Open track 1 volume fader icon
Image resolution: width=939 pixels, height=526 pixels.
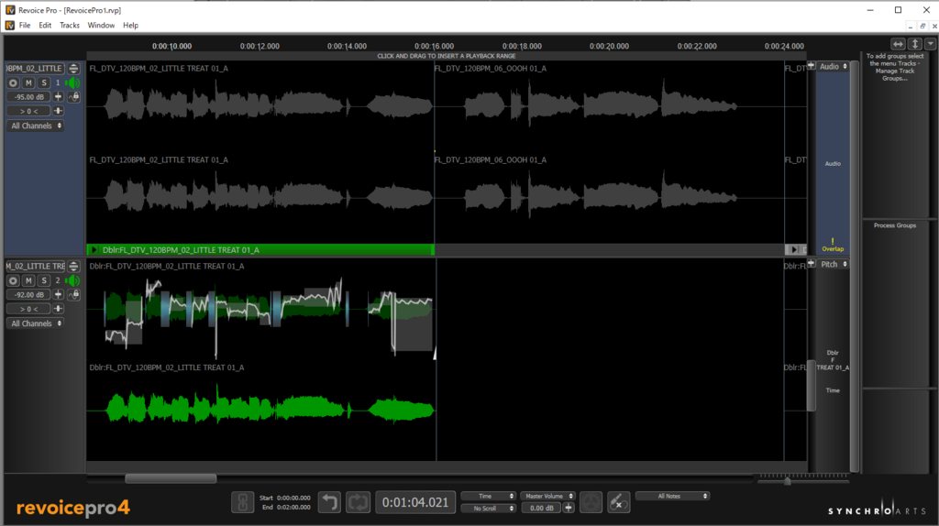click(58, 96)
